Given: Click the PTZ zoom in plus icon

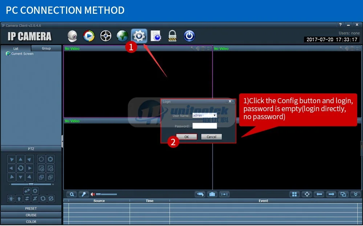Looking at the screenshot, I should 41,168.
